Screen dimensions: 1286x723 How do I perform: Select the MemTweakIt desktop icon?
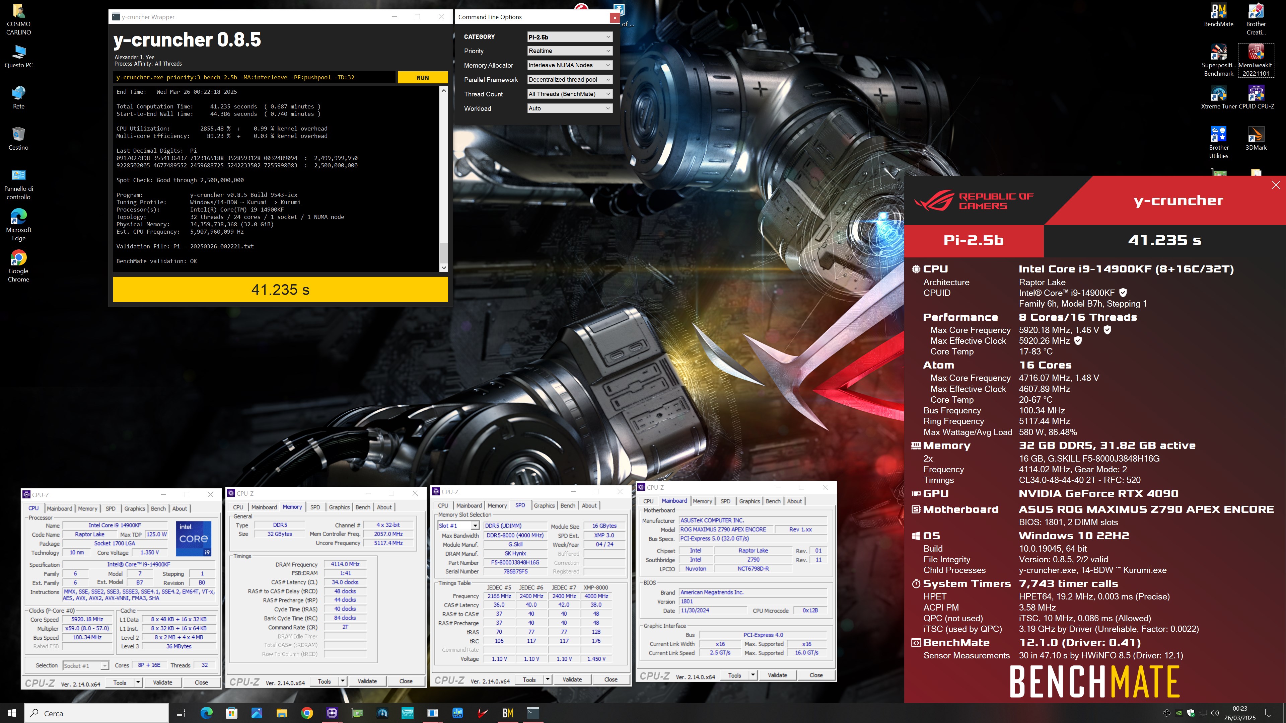[1256, 60]
